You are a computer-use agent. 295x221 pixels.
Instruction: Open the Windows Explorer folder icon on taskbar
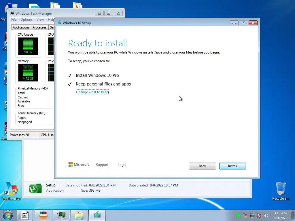click(79, 215)
